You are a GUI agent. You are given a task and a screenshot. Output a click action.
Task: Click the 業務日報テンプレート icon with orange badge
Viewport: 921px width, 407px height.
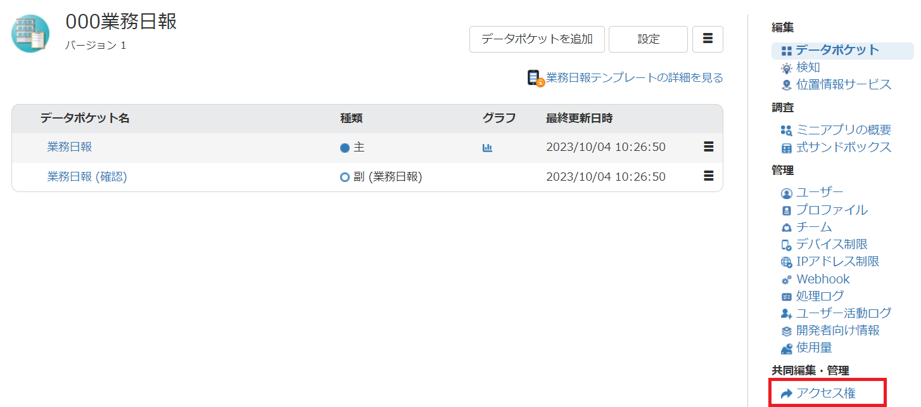[x=535, y=78]
